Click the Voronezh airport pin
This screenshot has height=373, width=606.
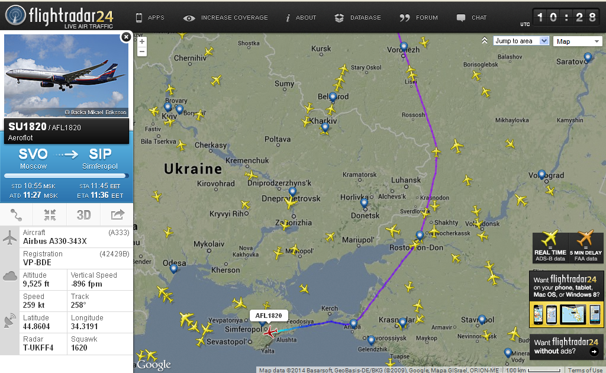pyautogui.click(x=404, y=47)
